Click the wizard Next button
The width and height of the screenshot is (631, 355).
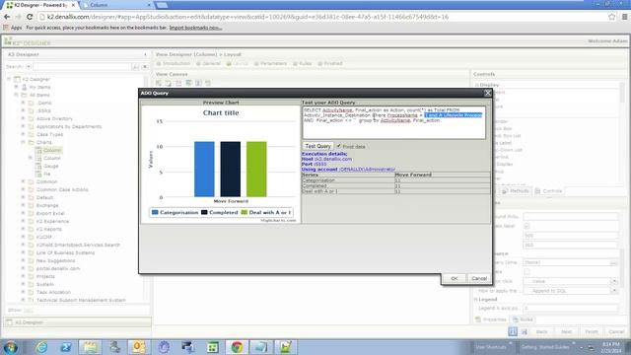pos(566,331)
